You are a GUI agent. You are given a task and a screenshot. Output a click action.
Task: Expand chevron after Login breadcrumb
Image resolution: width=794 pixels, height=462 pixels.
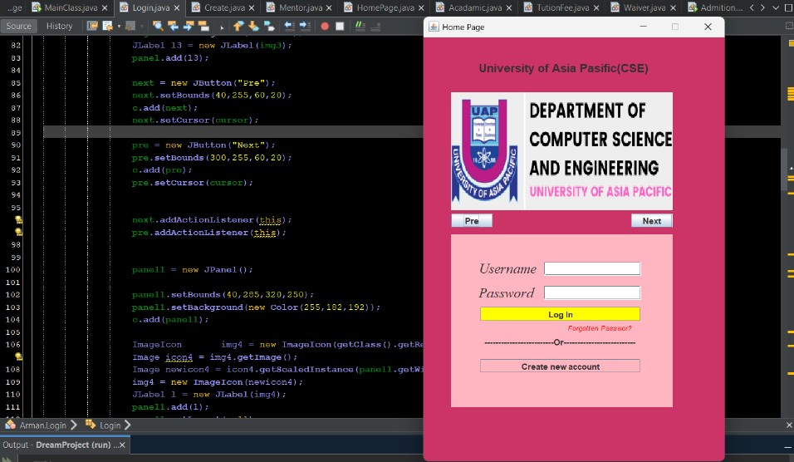(x=128, y=425)
